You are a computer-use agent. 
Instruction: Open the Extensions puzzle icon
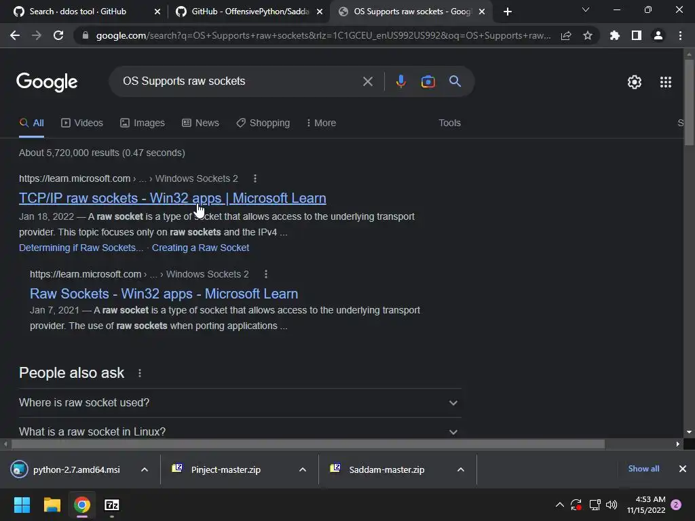614,35
